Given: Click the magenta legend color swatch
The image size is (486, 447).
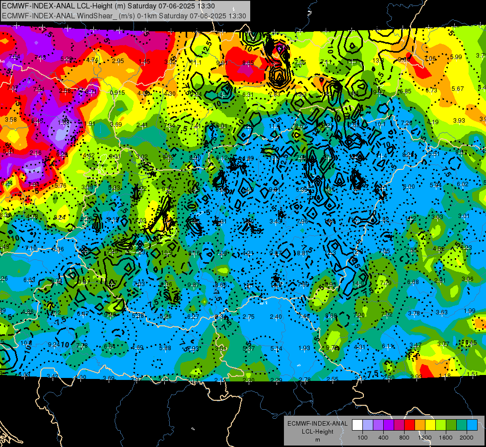Looking at the screenshot, I should coord(399,425).
